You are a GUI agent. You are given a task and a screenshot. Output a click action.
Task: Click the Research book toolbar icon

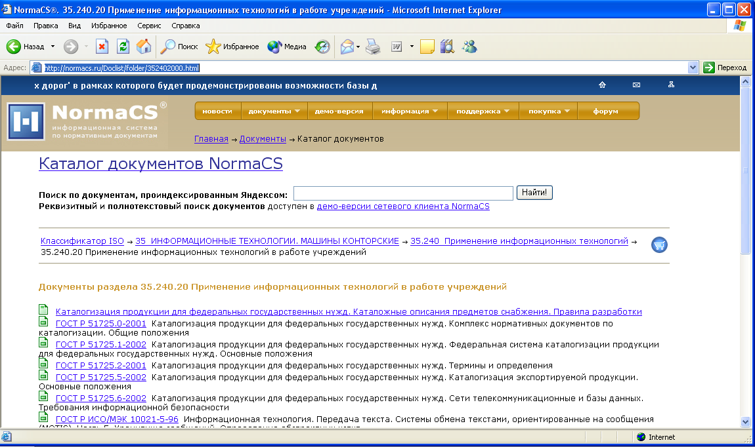[x=447, y=47]
